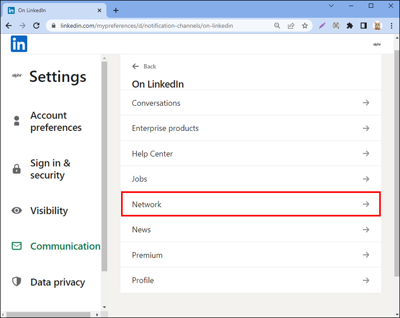This screenshot has width=400, height=318.
Task: Open the Jobs notification settings row
Action: (251, 179)
